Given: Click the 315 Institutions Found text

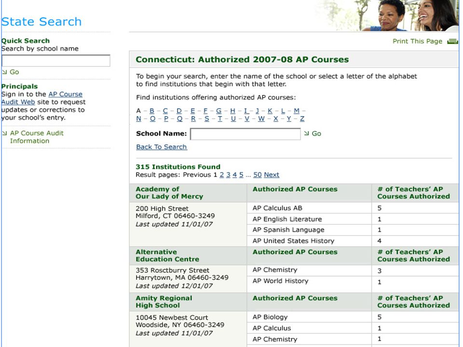Looking at the screenshot, I should (178, 167).
